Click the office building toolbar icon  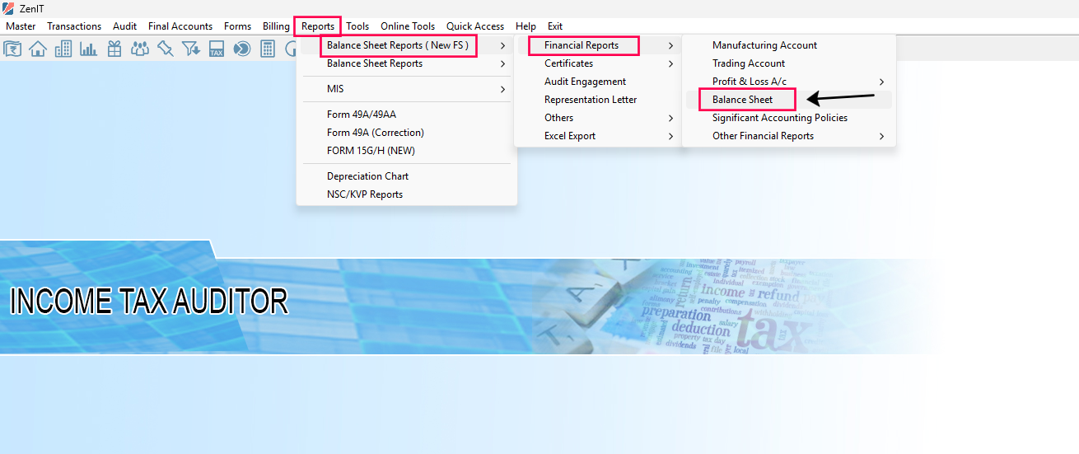63,49
